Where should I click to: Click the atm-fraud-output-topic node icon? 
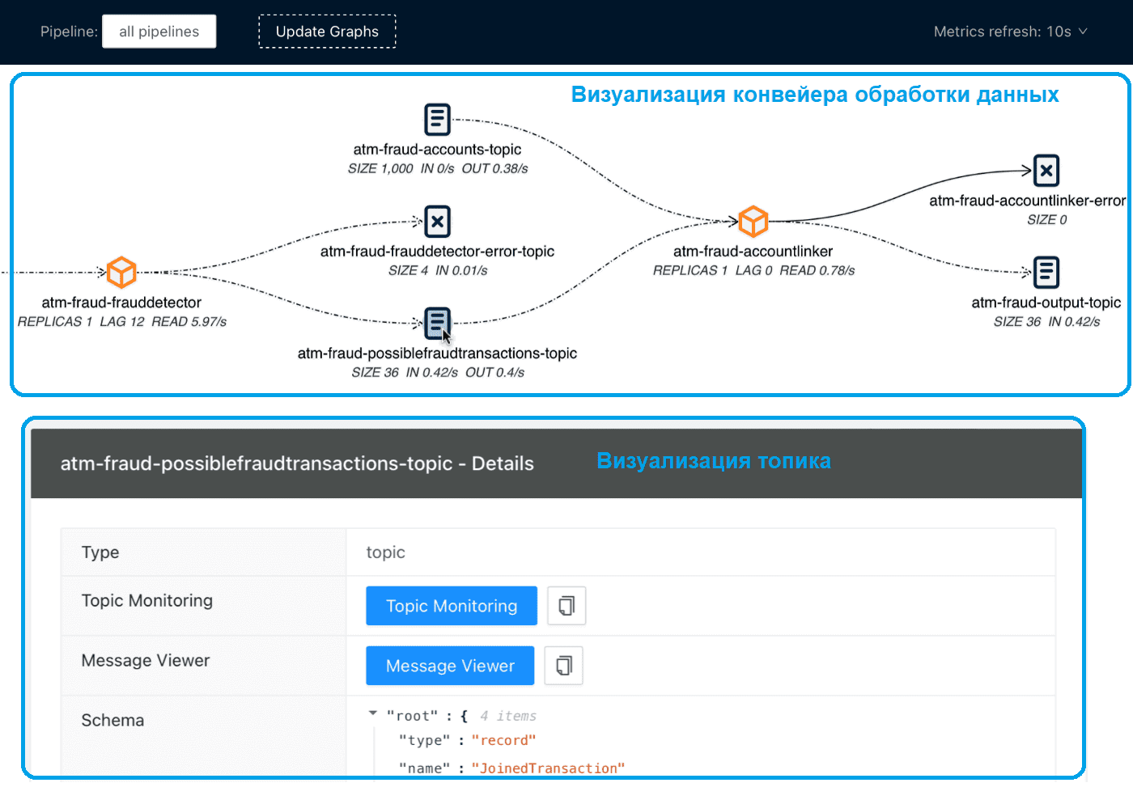pos(1046,273)
